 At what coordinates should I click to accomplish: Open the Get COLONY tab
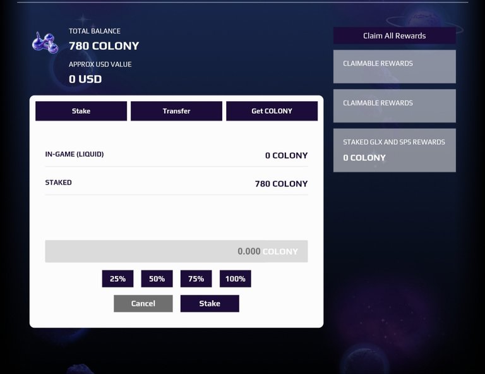pos(272,111)
